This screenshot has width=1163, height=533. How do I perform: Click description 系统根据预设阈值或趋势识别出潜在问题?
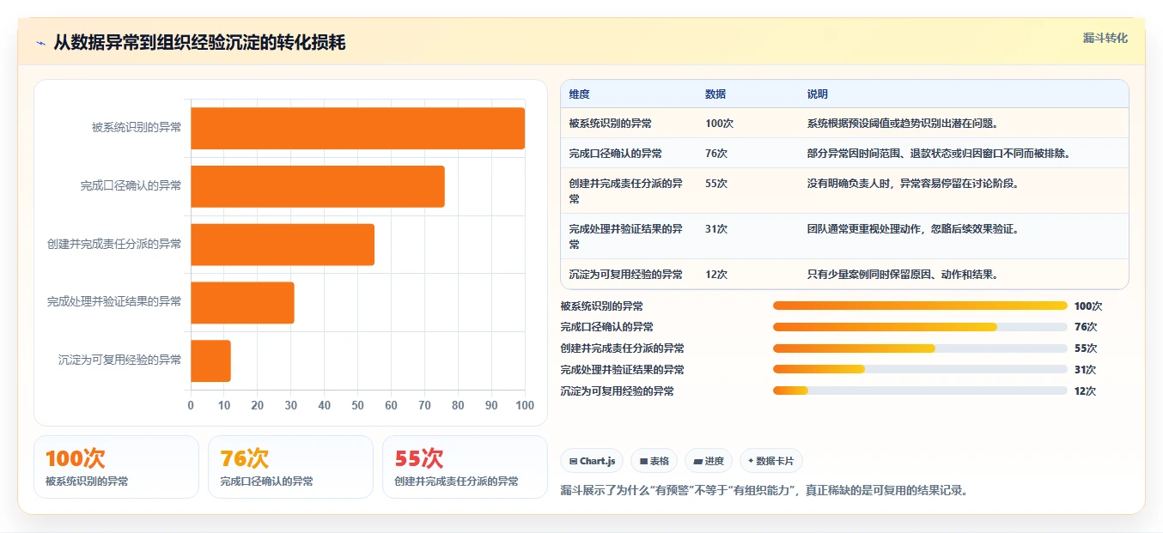click(903, 124)
